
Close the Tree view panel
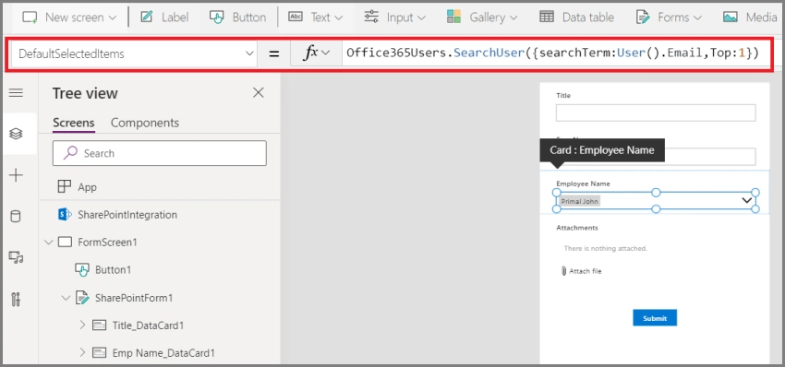click(x=259, y=92)
